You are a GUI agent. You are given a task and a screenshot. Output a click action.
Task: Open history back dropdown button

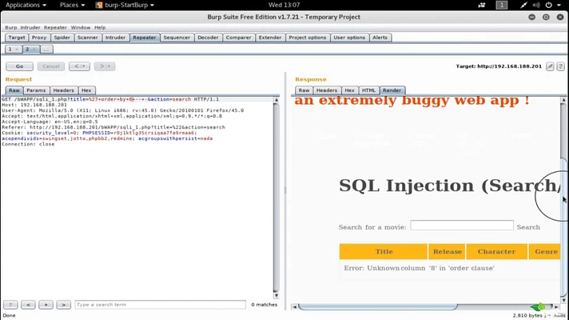tap(79, 66)
